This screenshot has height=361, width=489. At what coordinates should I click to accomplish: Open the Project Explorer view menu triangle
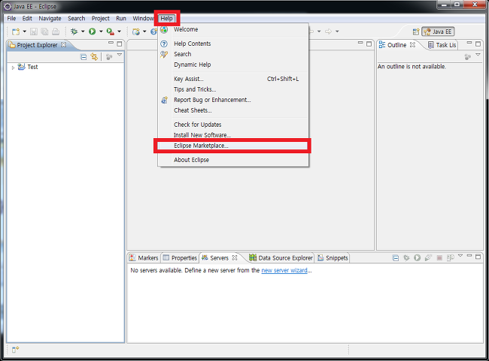120,55
